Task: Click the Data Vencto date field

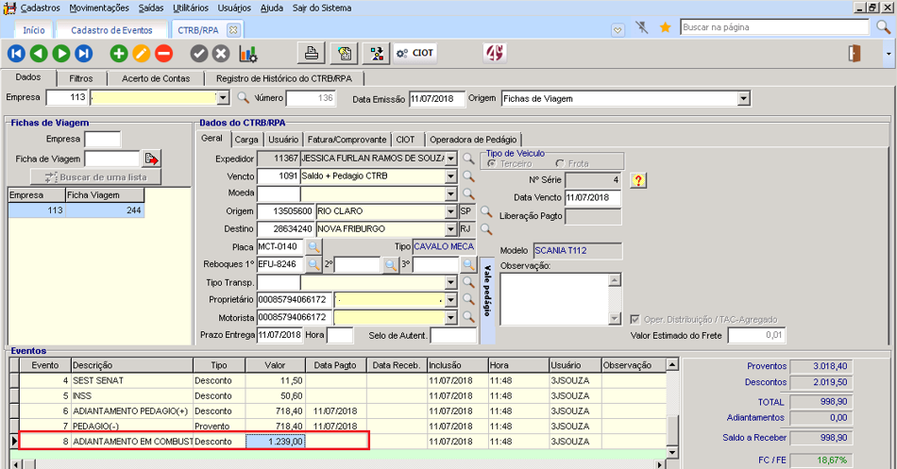Action: 592,198
